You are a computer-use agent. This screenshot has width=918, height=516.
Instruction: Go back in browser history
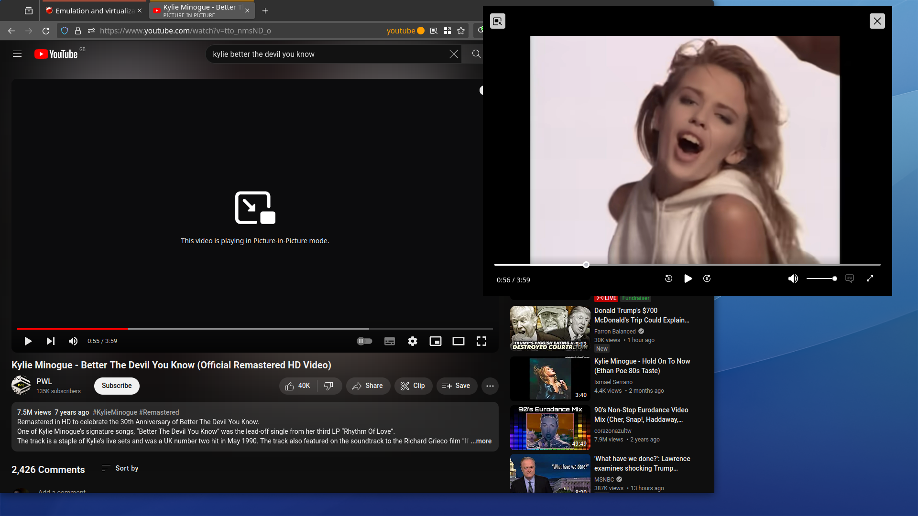11,31
